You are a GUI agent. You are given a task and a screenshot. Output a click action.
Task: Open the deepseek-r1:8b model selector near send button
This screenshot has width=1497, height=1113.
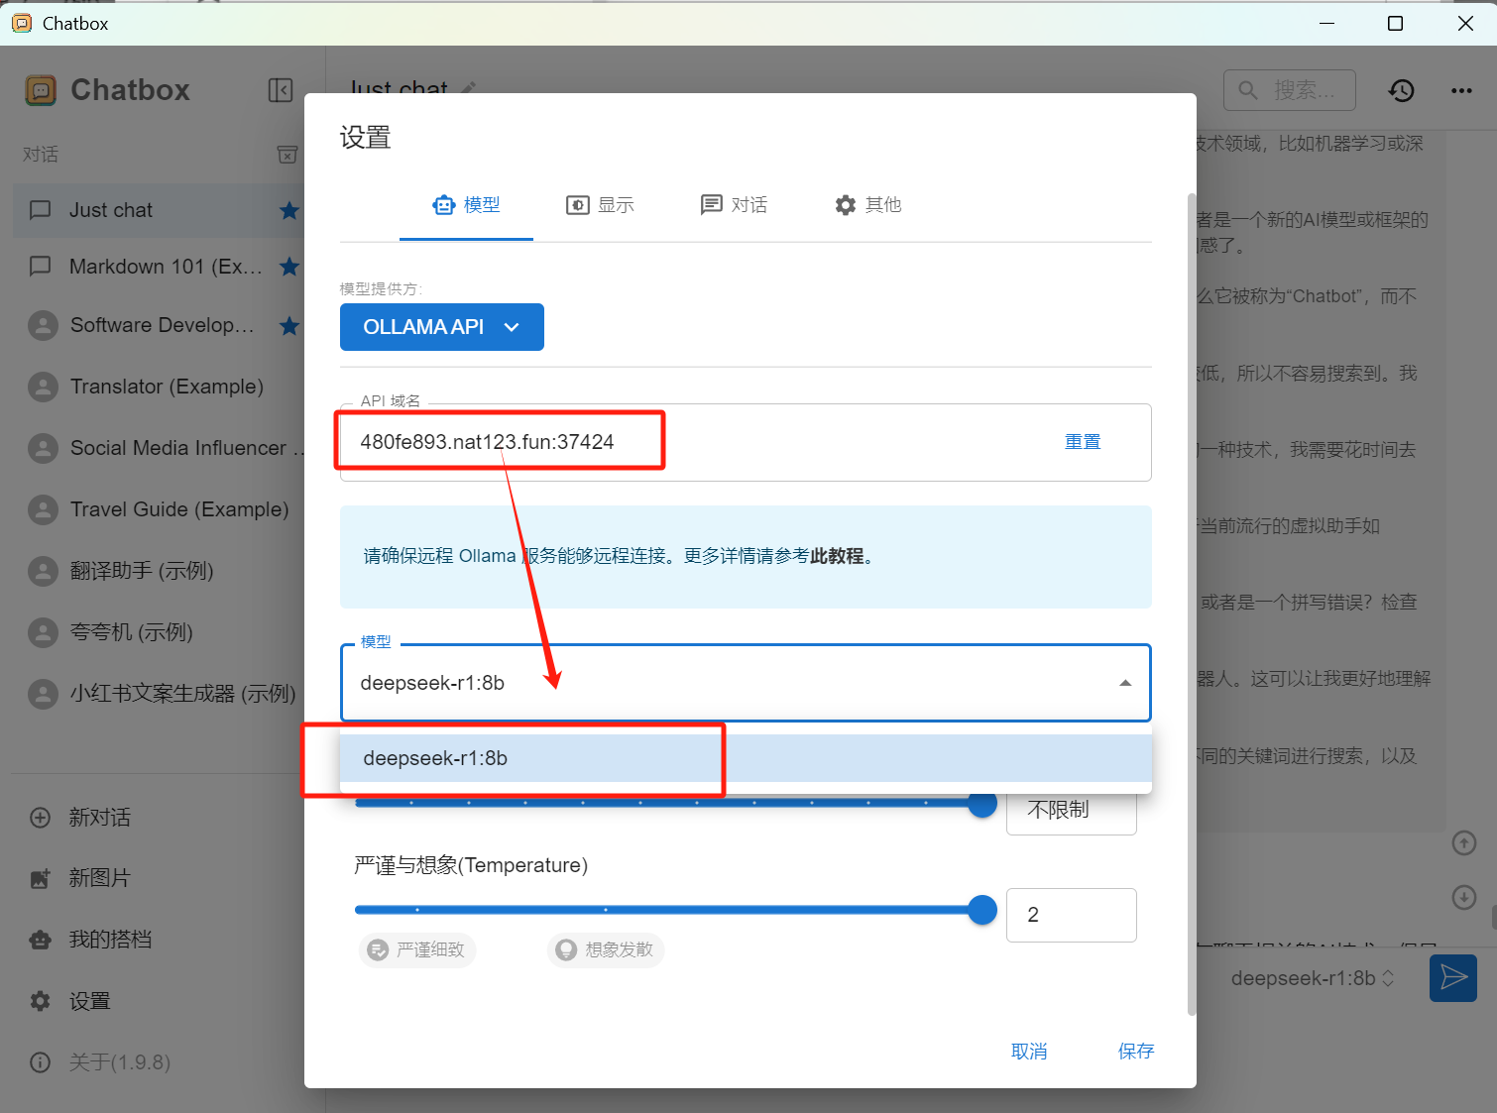[x=1313, y=978]
